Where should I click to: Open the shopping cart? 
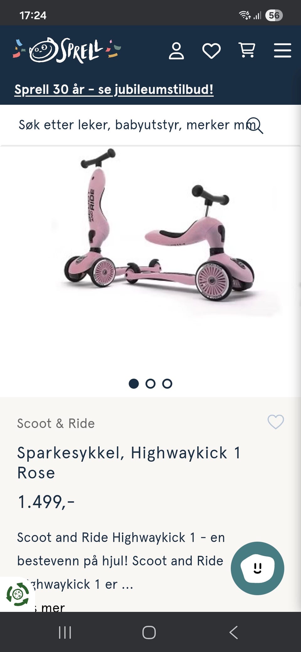click(247, 50)
